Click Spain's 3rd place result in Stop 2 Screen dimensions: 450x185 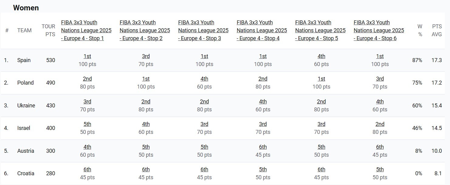[146, 56]
